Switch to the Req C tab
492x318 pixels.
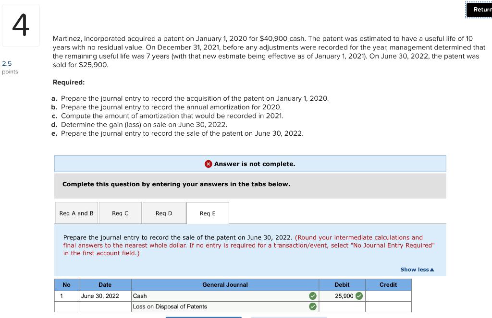coord(120,212)
